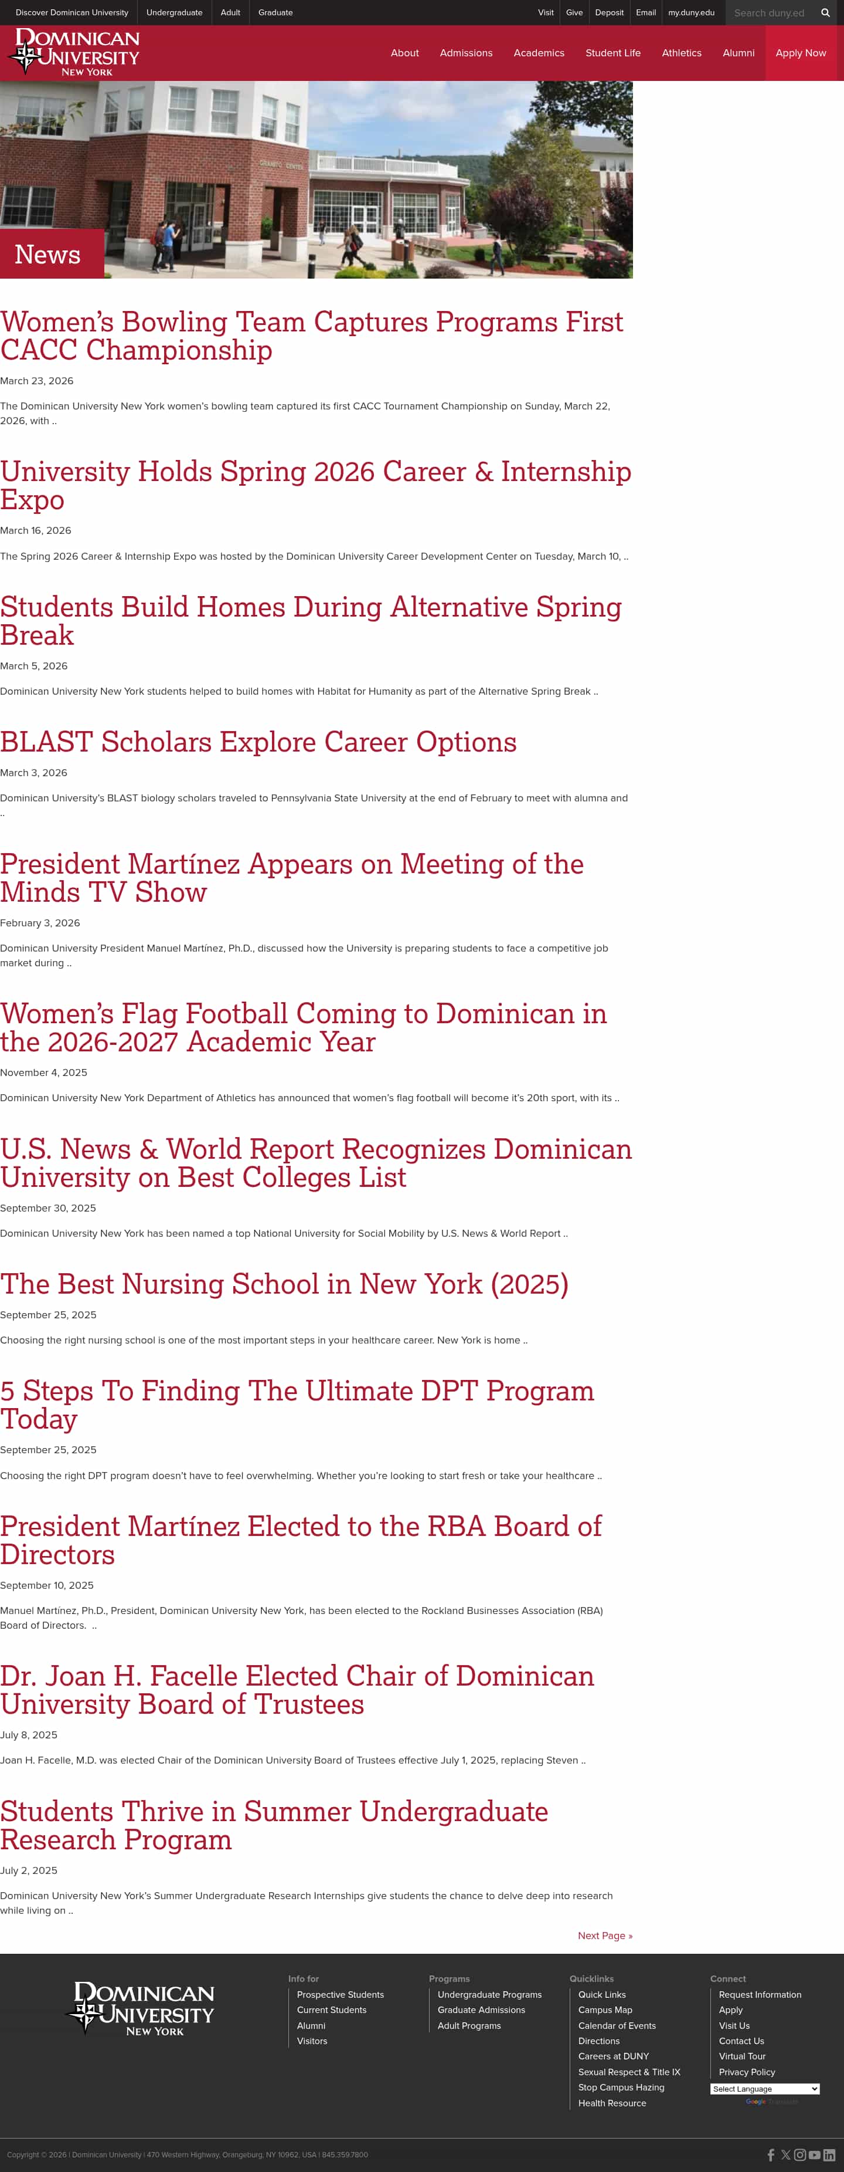Open the Academics menu
Image resolution: width=844 pixels, height=2172 pixels.
pyautogui.click(x=538, y=53)
